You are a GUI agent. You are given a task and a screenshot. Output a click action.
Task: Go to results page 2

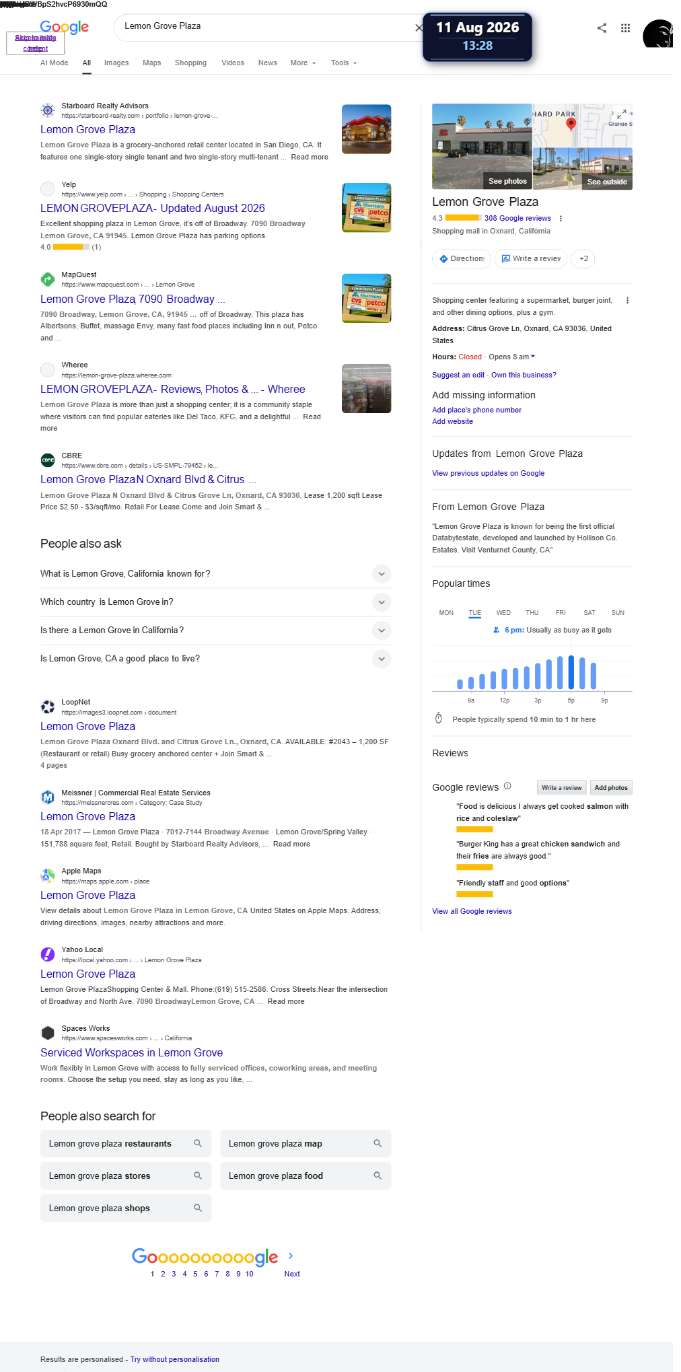[163, 1274]
